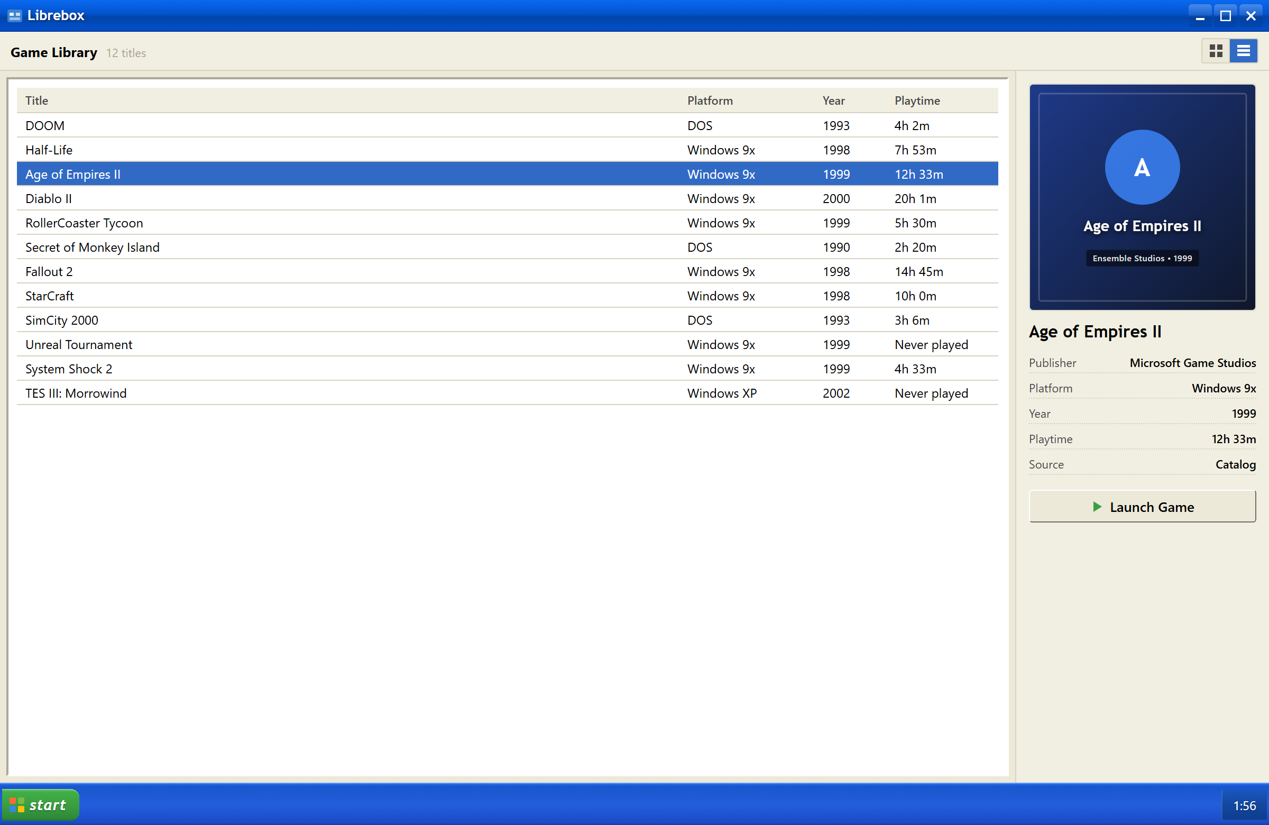Image resolution: width=1269 pixels, height=825 pixels.
Task: Select the Half-Life row
Action: click(x=507, y=150)
